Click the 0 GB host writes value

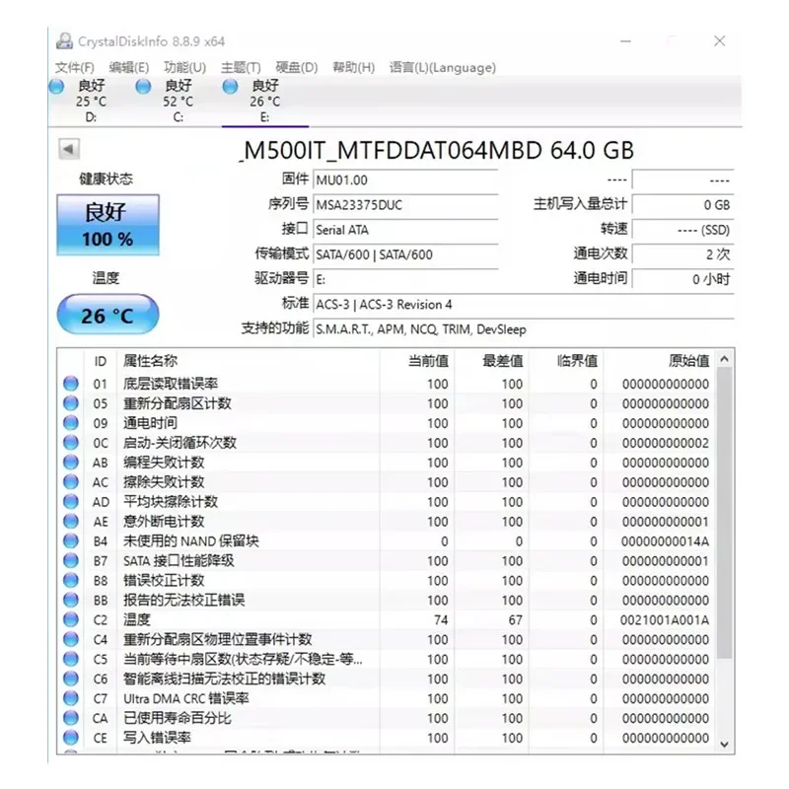coord(682,205)
